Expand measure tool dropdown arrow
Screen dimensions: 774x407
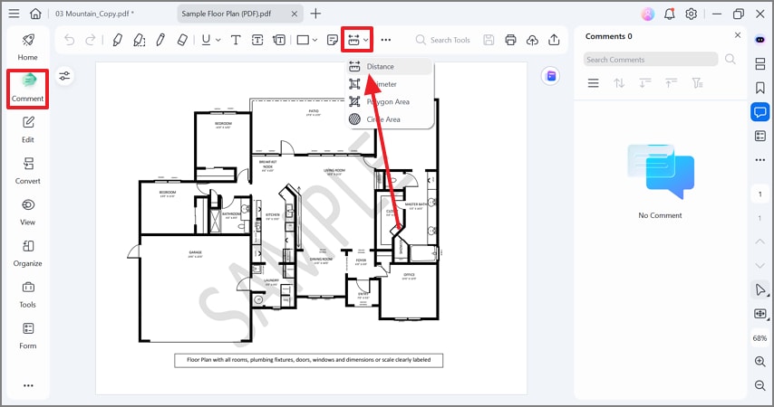(366, 40)
